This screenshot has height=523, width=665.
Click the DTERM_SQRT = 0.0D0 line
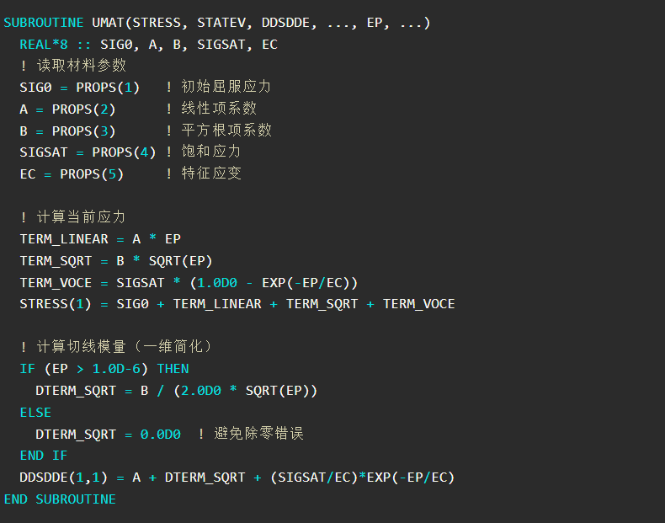(108, 435)
